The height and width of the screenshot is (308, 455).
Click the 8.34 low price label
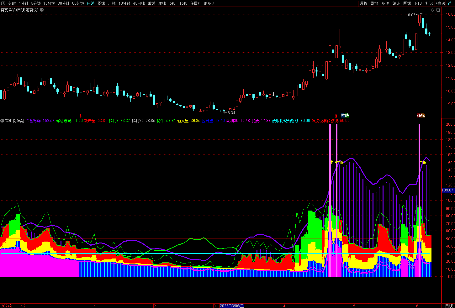(231, 112)
